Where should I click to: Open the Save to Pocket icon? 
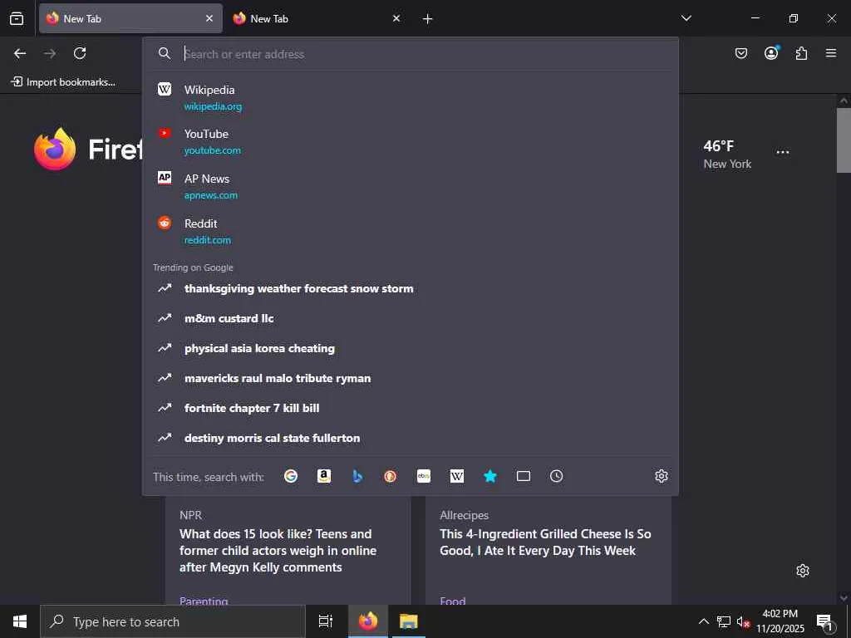(x=740, y=53)
